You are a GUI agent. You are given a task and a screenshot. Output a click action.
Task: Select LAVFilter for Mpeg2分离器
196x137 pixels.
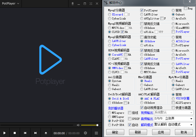coord(142,14)
